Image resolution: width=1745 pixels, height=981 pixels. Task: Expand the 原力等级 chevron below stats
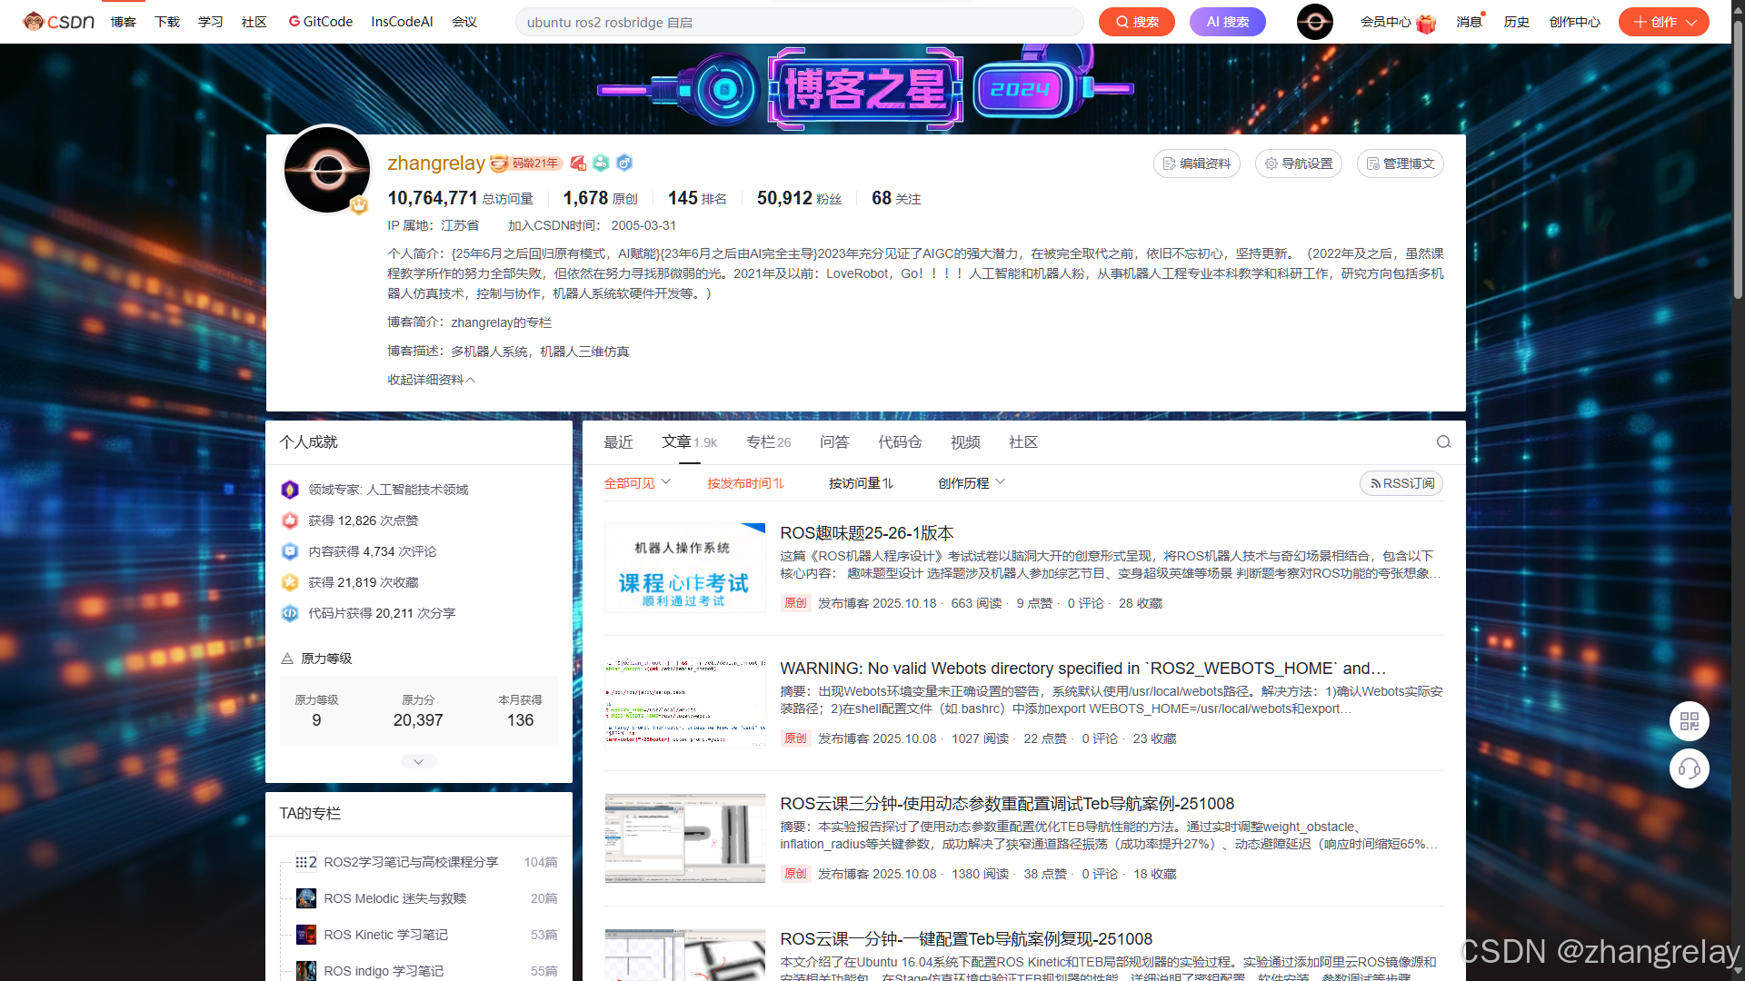418,761
